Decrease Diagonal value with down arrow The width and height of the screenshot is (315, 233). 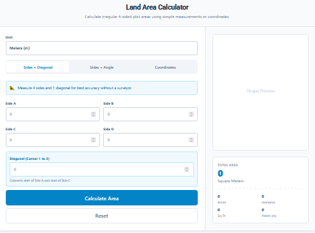tap(187, 171)
